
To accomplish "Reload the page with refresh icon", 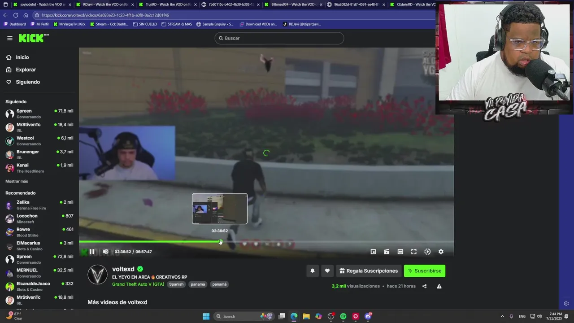I will (x=15, y=15).
